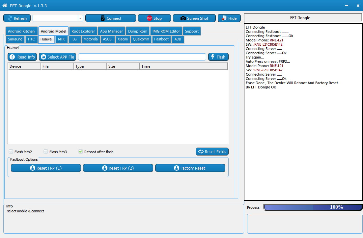Image resolution: width=363 pixels, height=238 pixels.
Task: Click 'select mobile & connect' info text
Action: pos(25,211)
